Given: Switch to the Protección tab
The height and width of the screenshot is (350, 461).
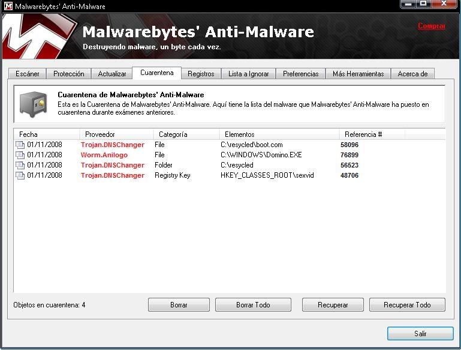Looking at the screenshot, I should [x=69, y=74].
